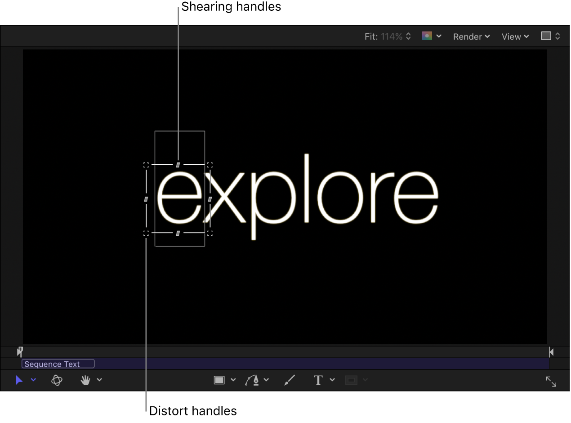The height and width of the screenshot is (423, 571).
Task: Open the viewport layout pop-up
Action: 550,36
